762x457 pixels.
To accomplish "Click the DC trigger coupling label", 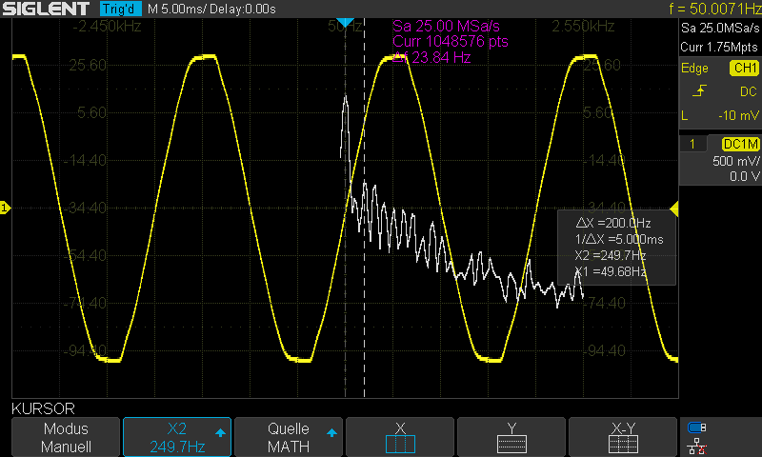I will pos(748,91).
